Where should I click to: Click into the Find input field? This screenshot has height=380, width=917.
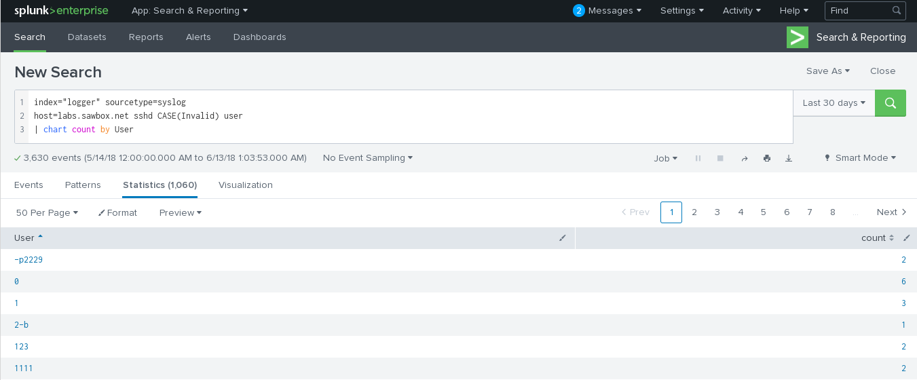[x=858, y=11]
